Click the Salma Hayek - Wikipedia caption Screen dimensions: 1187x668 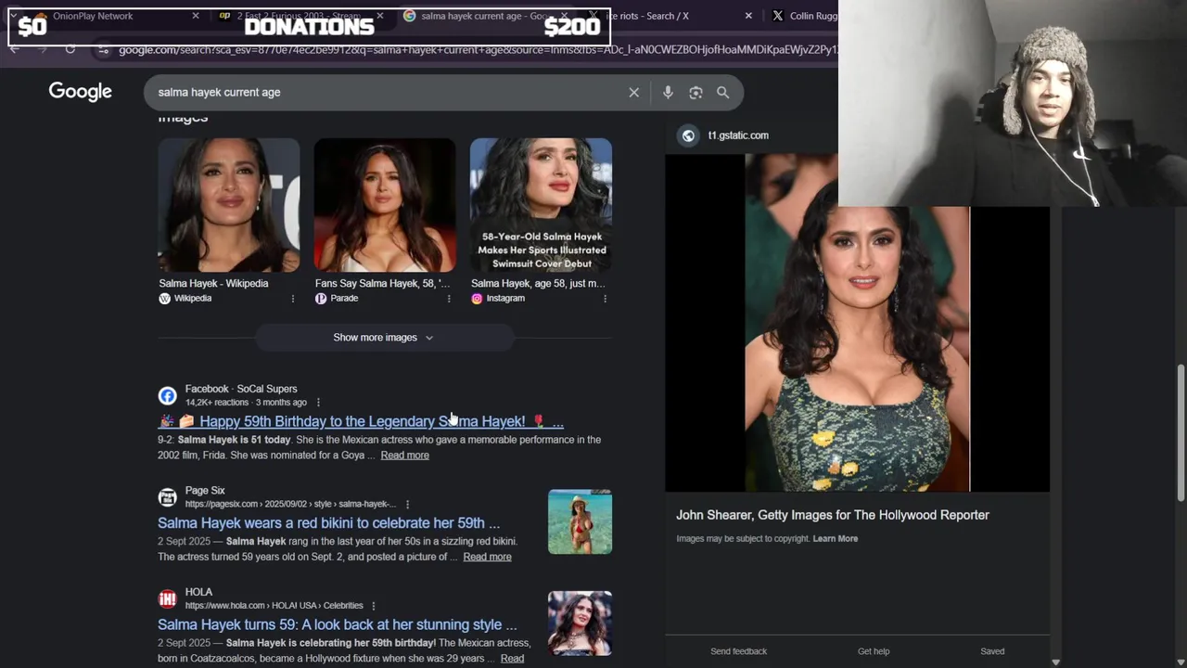pos(213,284)
